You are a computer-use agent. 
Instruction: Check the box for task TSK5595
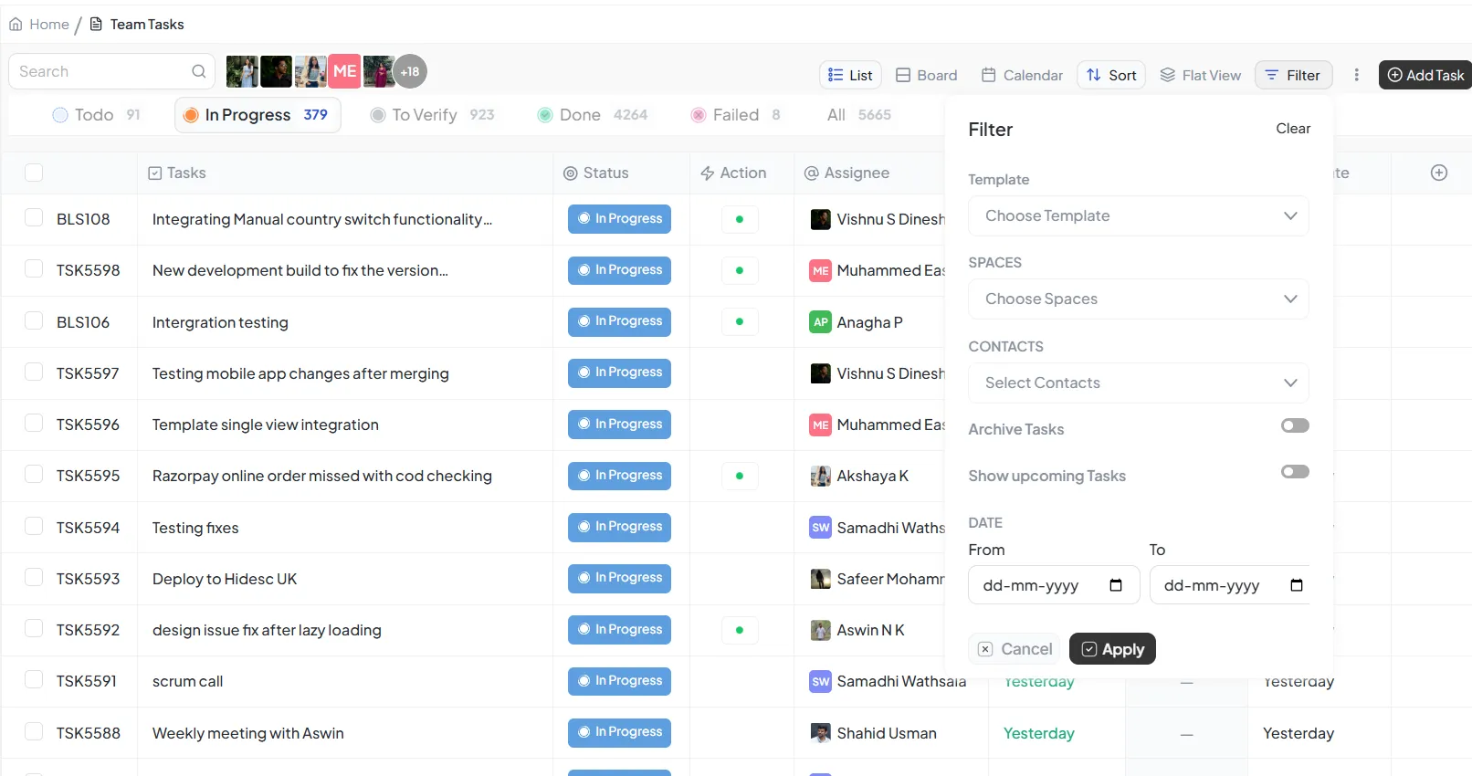(34, 474)
